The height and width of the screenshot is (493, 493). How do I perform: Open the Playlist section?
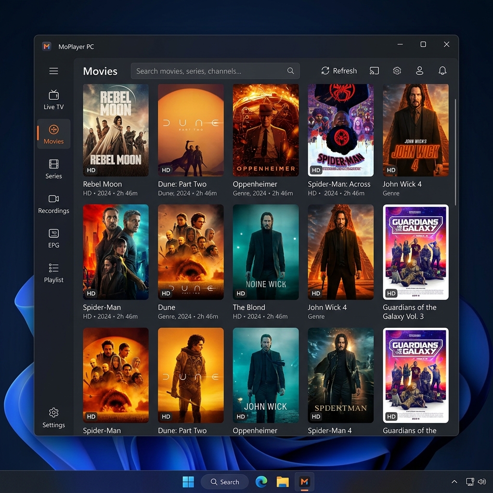(x=53, y=273)
